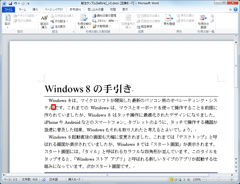Image resolution: width=240 pixels, height=184 pixels.
Task: Click 次の脚注 button
Action: click(x=58, y=21)
